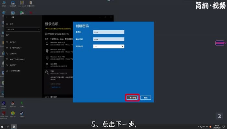Open taskbar search magnifier

(x=8, y=127)
